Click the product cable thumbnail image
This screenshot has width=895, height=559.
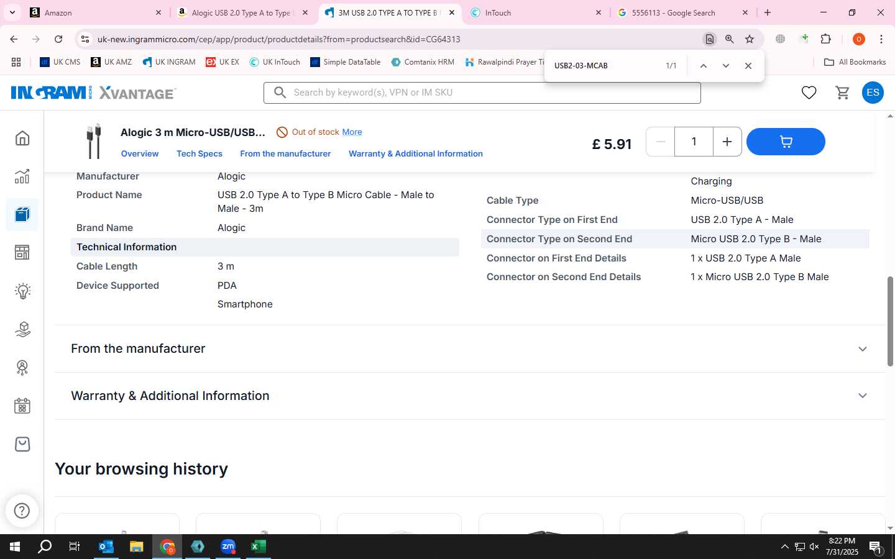click(94, 141)
